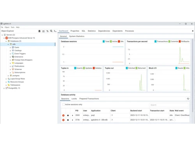195x146 pixels.
Task: Click the Foreign Data Wrappers node icon
Action: (x=13, y=60)
